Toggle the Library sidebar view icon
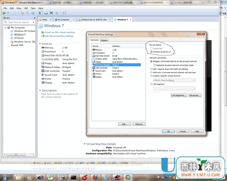This screenshot has height=181, width=227. tap(41, 13)
